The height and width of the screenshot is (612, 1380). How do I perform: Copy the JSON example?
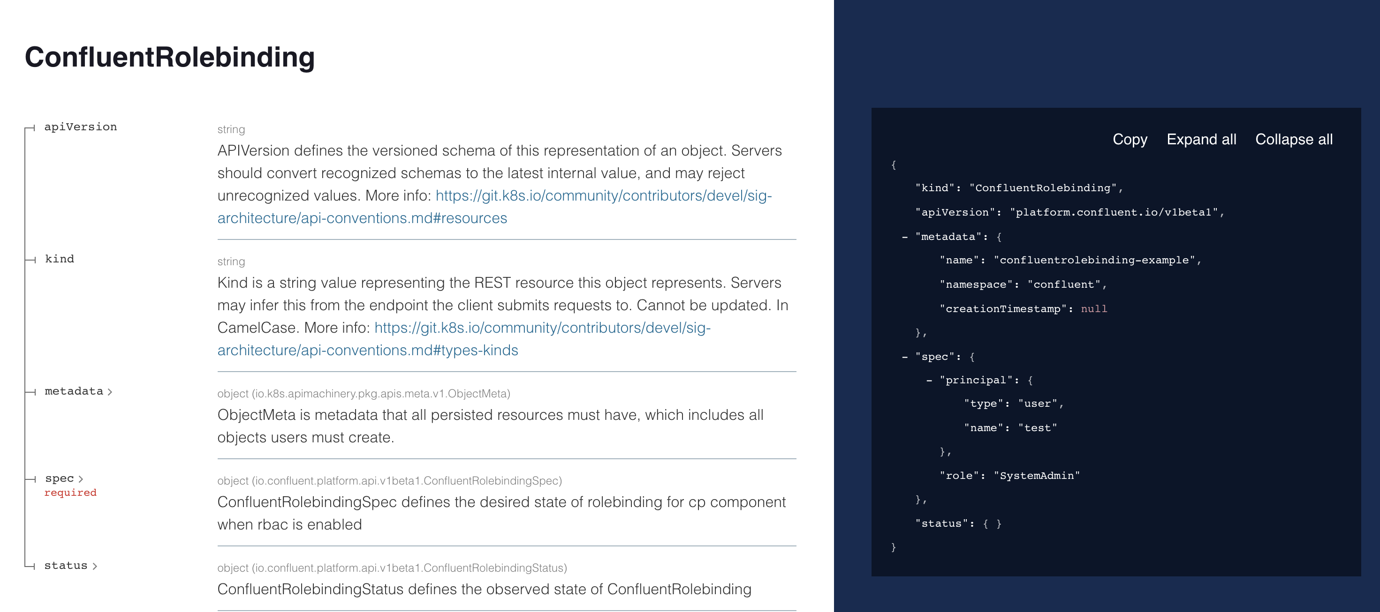[1130, 140]
